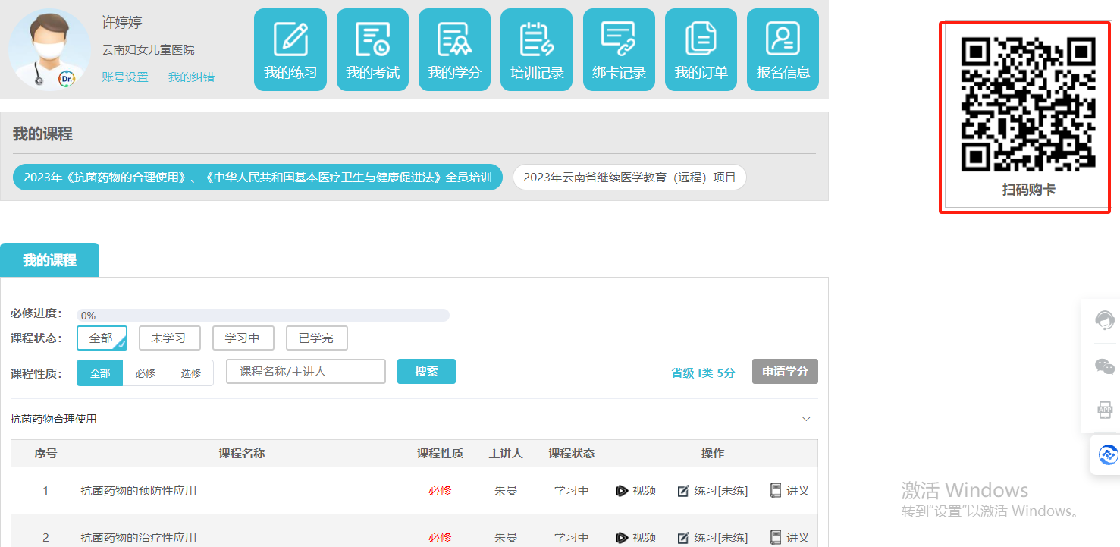Select 已学完 course status filter
The width and height of the screenshot is (1120, 547).
pyautogui.click(x=316, y=338)
